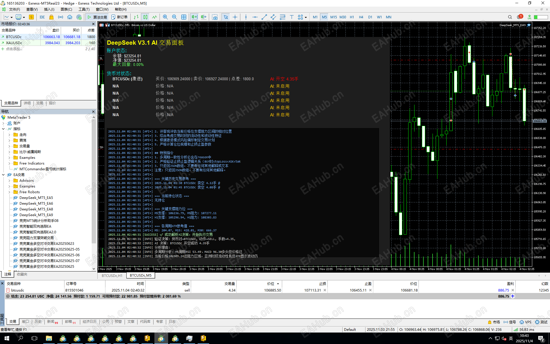
Task: Open the 图表(C) menu
Action: coord(66,9)
